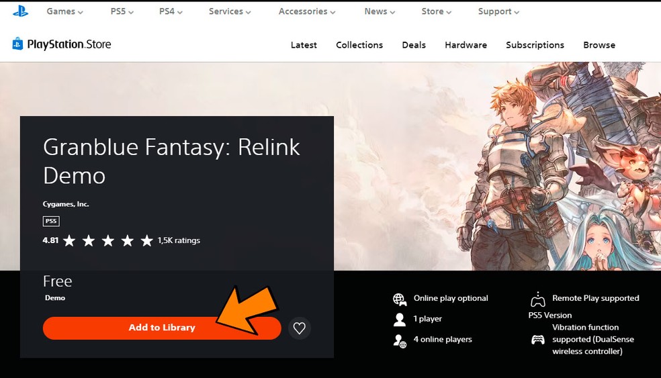This screenshot has height=378, width=661.
Task: Expand the PS5 dropdown menu
Action: click(122, 11)
